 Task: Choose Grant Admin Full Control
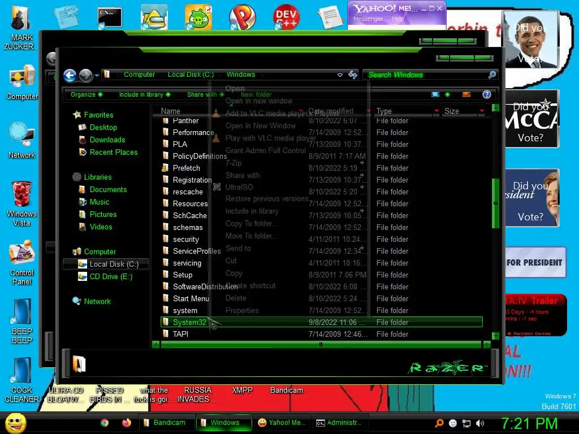coord(266,150)
